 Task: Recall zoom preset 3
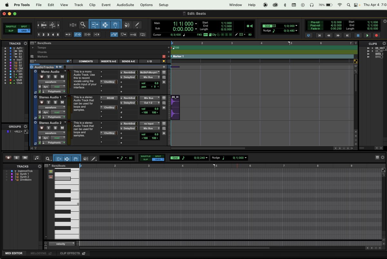pyautogui.click(x=48, y=34)
